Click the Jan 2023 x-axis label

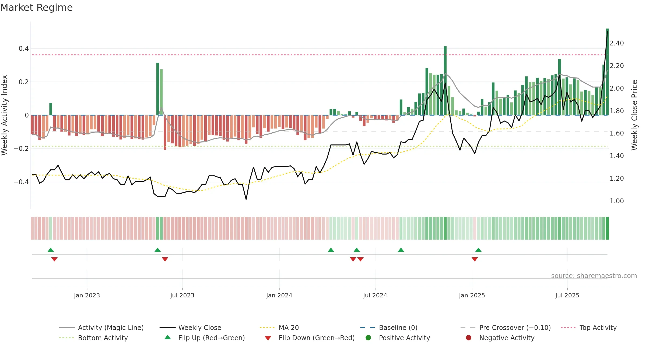(x=87, y=295)
